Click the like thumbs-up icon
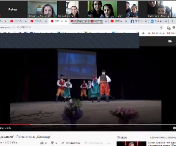 (x=42, y=143)
